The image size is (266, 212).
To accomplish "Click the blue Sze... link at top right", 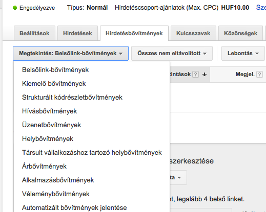I will pyautogui.click(x=261, y=8).
